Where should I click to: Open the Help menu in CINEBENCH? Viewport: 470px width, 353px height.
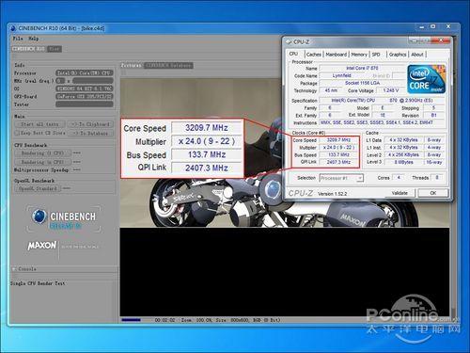tap(34, 39)
